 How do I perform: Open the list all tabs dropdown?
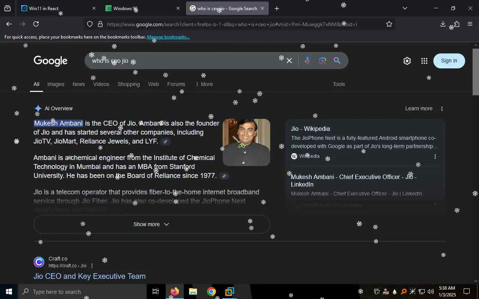coord(405,8)
